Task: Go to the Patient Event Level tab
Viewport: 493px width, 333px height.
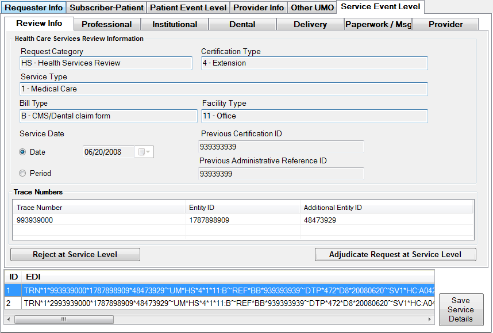Action: [188, 7]
